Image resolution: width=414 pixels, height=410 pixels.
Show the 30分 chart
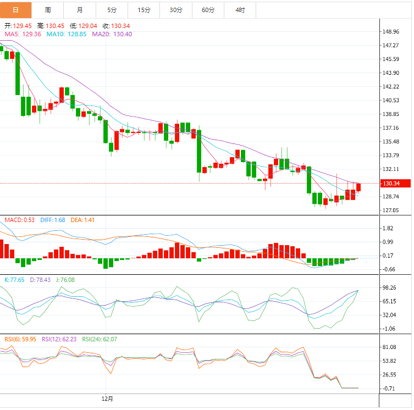tap(176, 10)
